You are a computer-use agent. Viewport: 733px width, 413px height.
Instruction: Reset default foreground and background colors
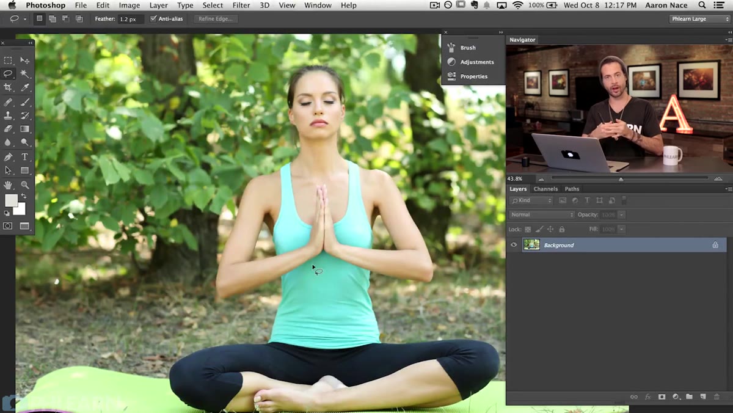[x=7, y=213]
